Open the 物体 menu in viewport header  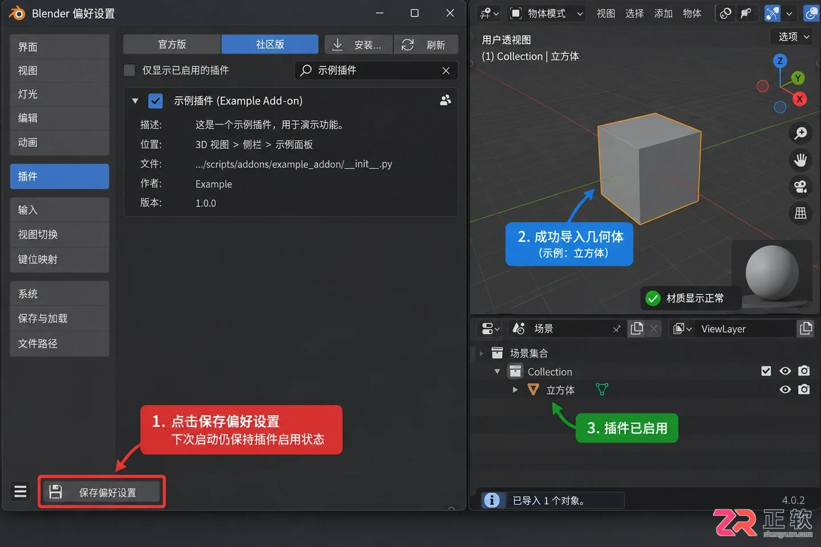[x=692, y=14]
